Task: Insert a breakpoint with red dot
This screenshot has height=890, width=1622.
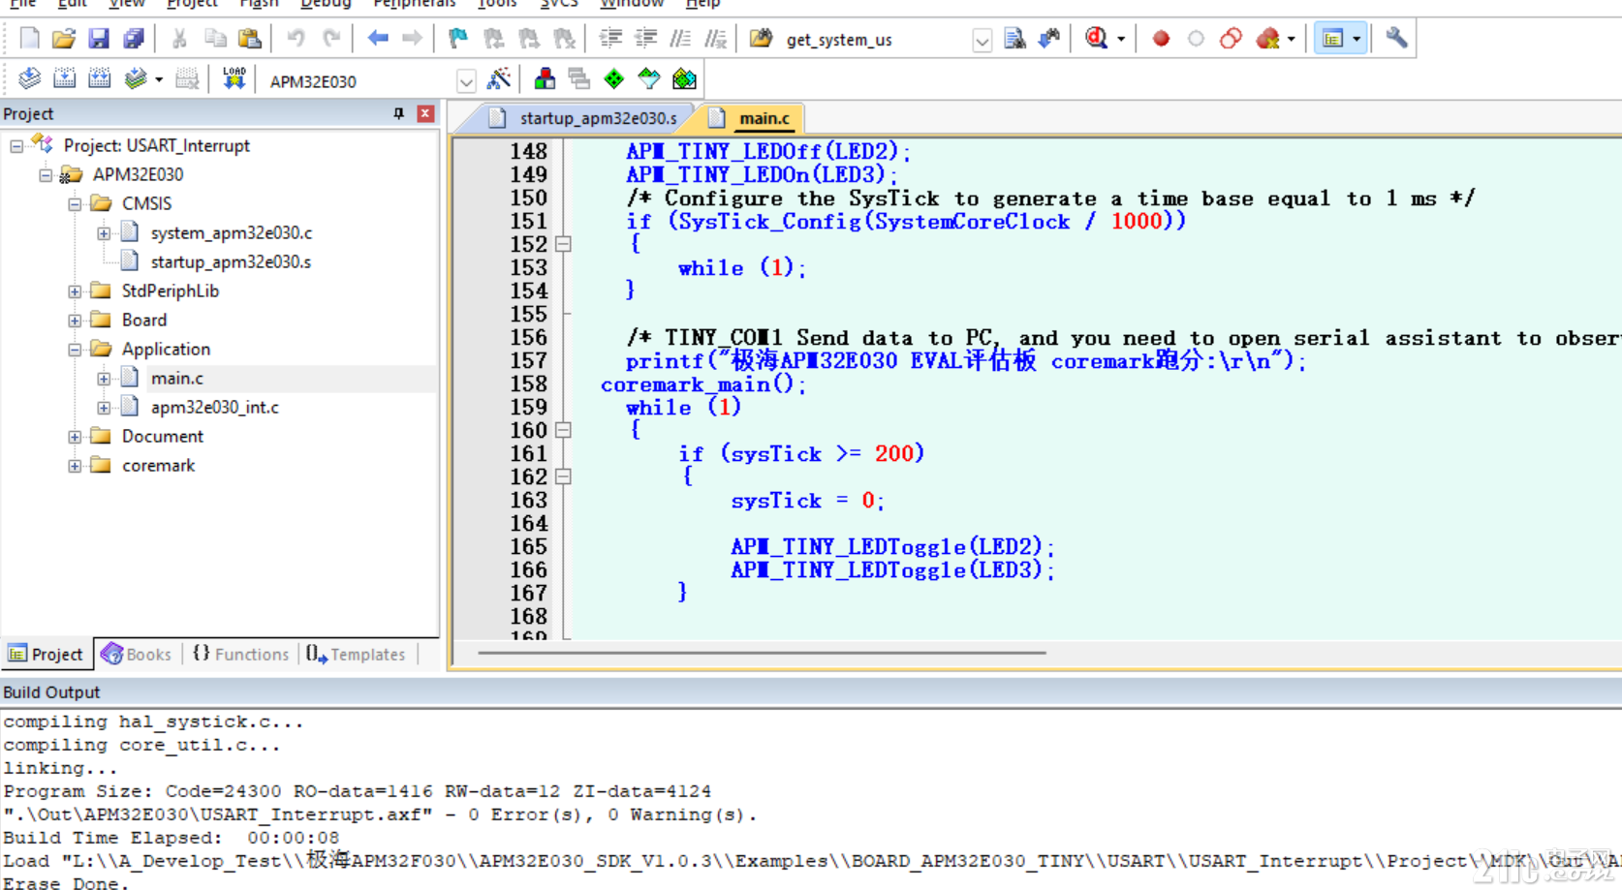Action: click(x=1161, y=39)
